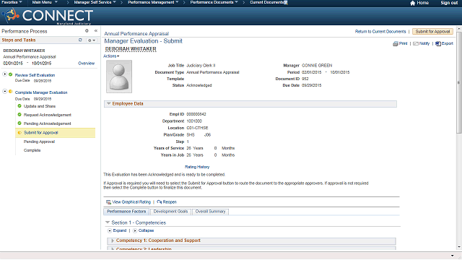The image size is (462, 260).
Task: Click the View Graphical Rating link text
Action: pos(131,202)
